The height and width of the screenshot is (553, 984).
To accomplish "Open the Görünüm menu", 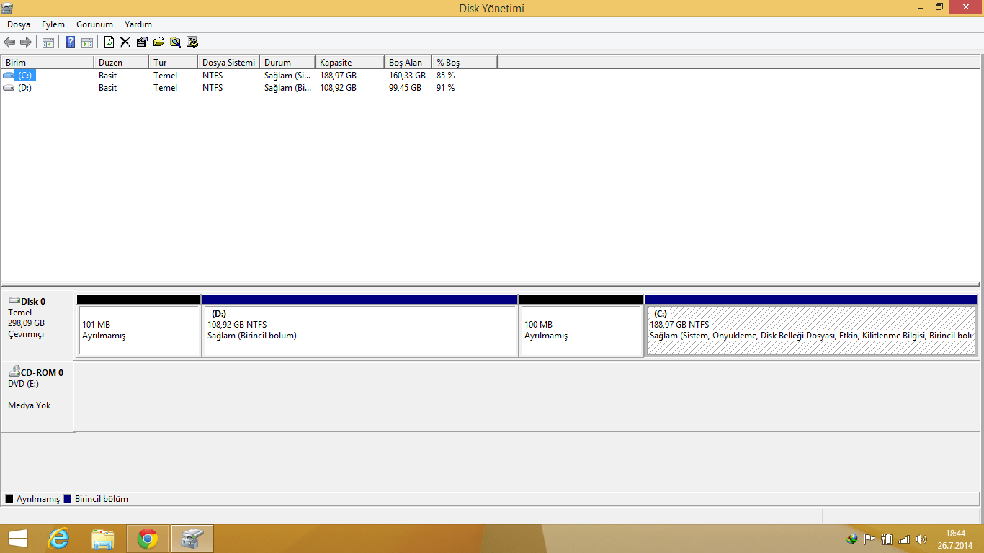I will pyautogui.click(x=94, y=24).
